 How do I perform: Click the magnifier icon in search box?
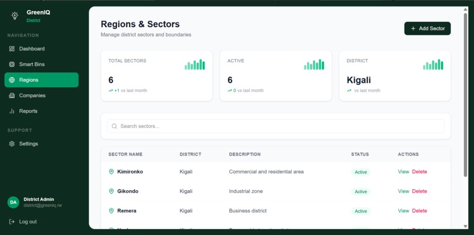[114, 126]
